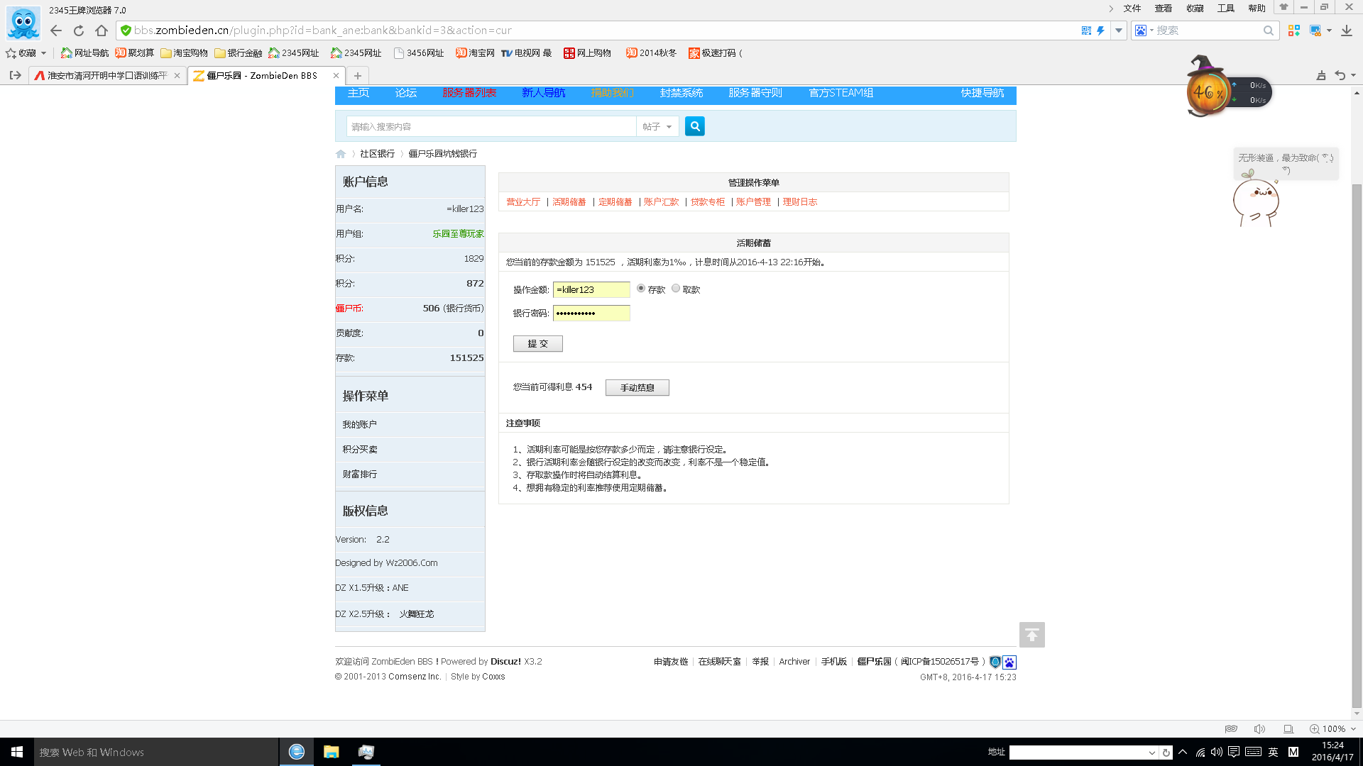Screen dimensions: 1363x766
Task: Open 定期储蓄 in bank menu
Action: (x=615, y=202)
